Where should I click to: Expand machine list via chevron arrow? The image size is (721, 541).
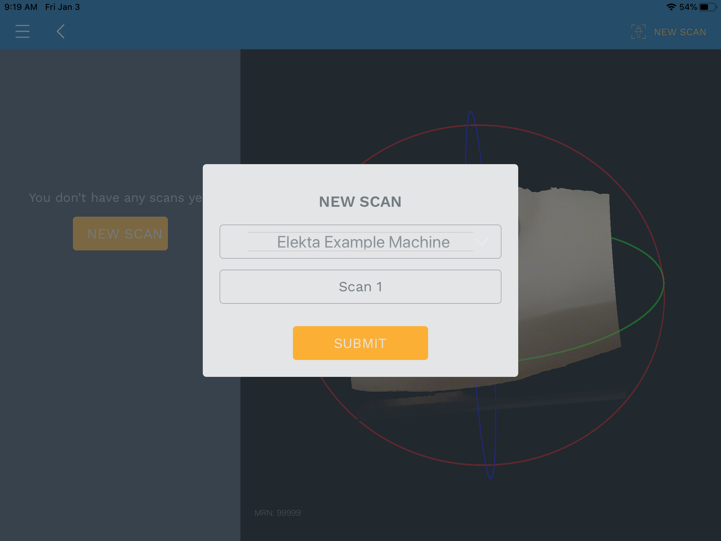[x=482, y=241]
